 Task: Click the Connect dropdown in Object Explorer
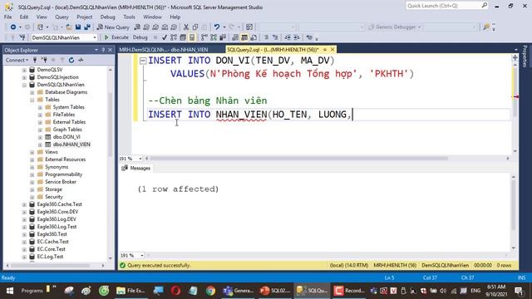click(17, 60)
